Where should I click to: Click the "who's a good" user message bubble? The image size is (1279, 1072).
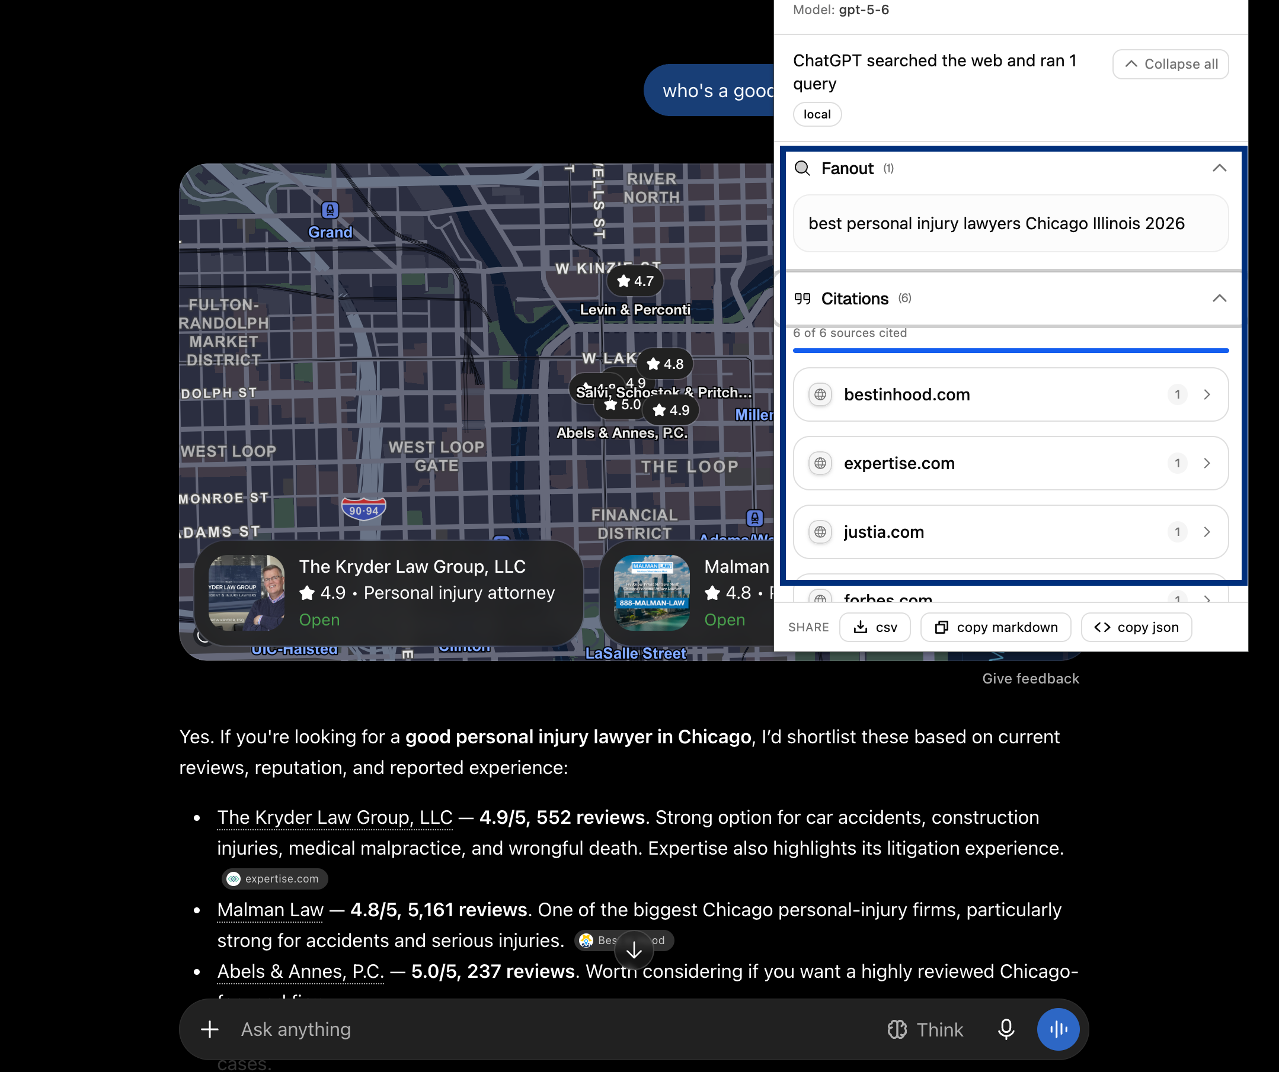[710, 90]
